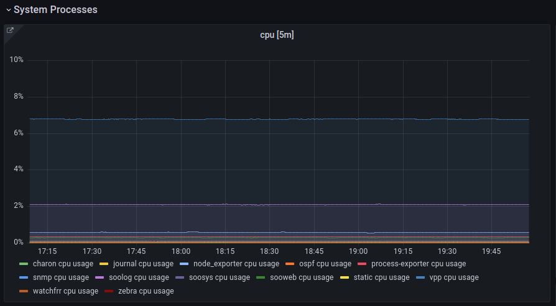Screen dimensions: 556x306
Task: Click the 19:30 time axis label
Action: click(x=447, y=251)
